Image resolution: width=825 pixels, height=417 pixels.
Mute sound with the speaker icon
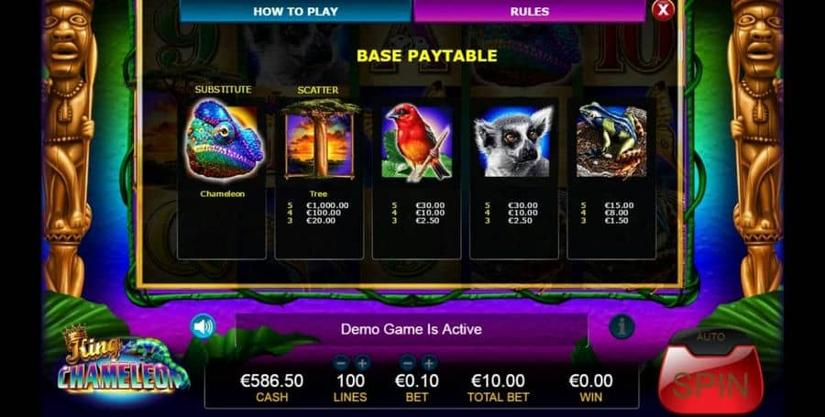pyautogui.click(x=203, y=326)
